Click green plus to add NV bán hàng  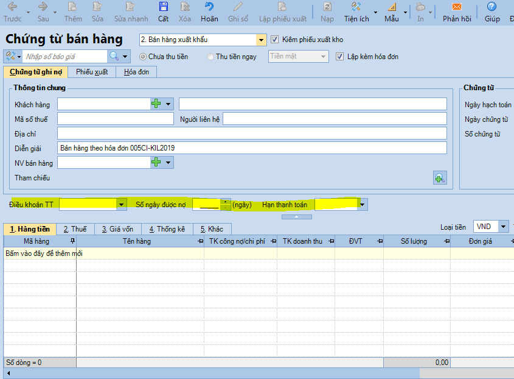pos(156,163)
